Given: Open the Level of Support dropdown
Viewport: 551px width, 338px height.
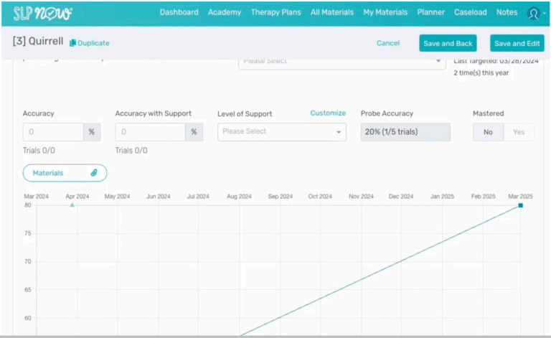Looking at the screenshot, I should pyautogui.click(x=282, y=132).
